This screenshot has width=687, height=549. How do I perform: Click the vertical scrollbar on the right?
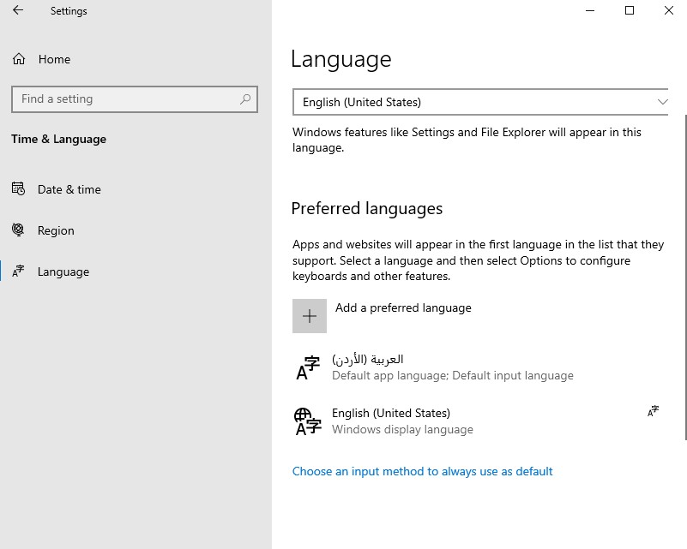pos(685,277)
